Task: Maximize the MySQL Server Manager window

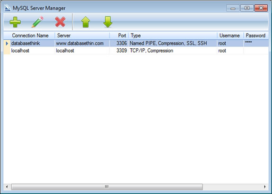Action: pos(247,8)
